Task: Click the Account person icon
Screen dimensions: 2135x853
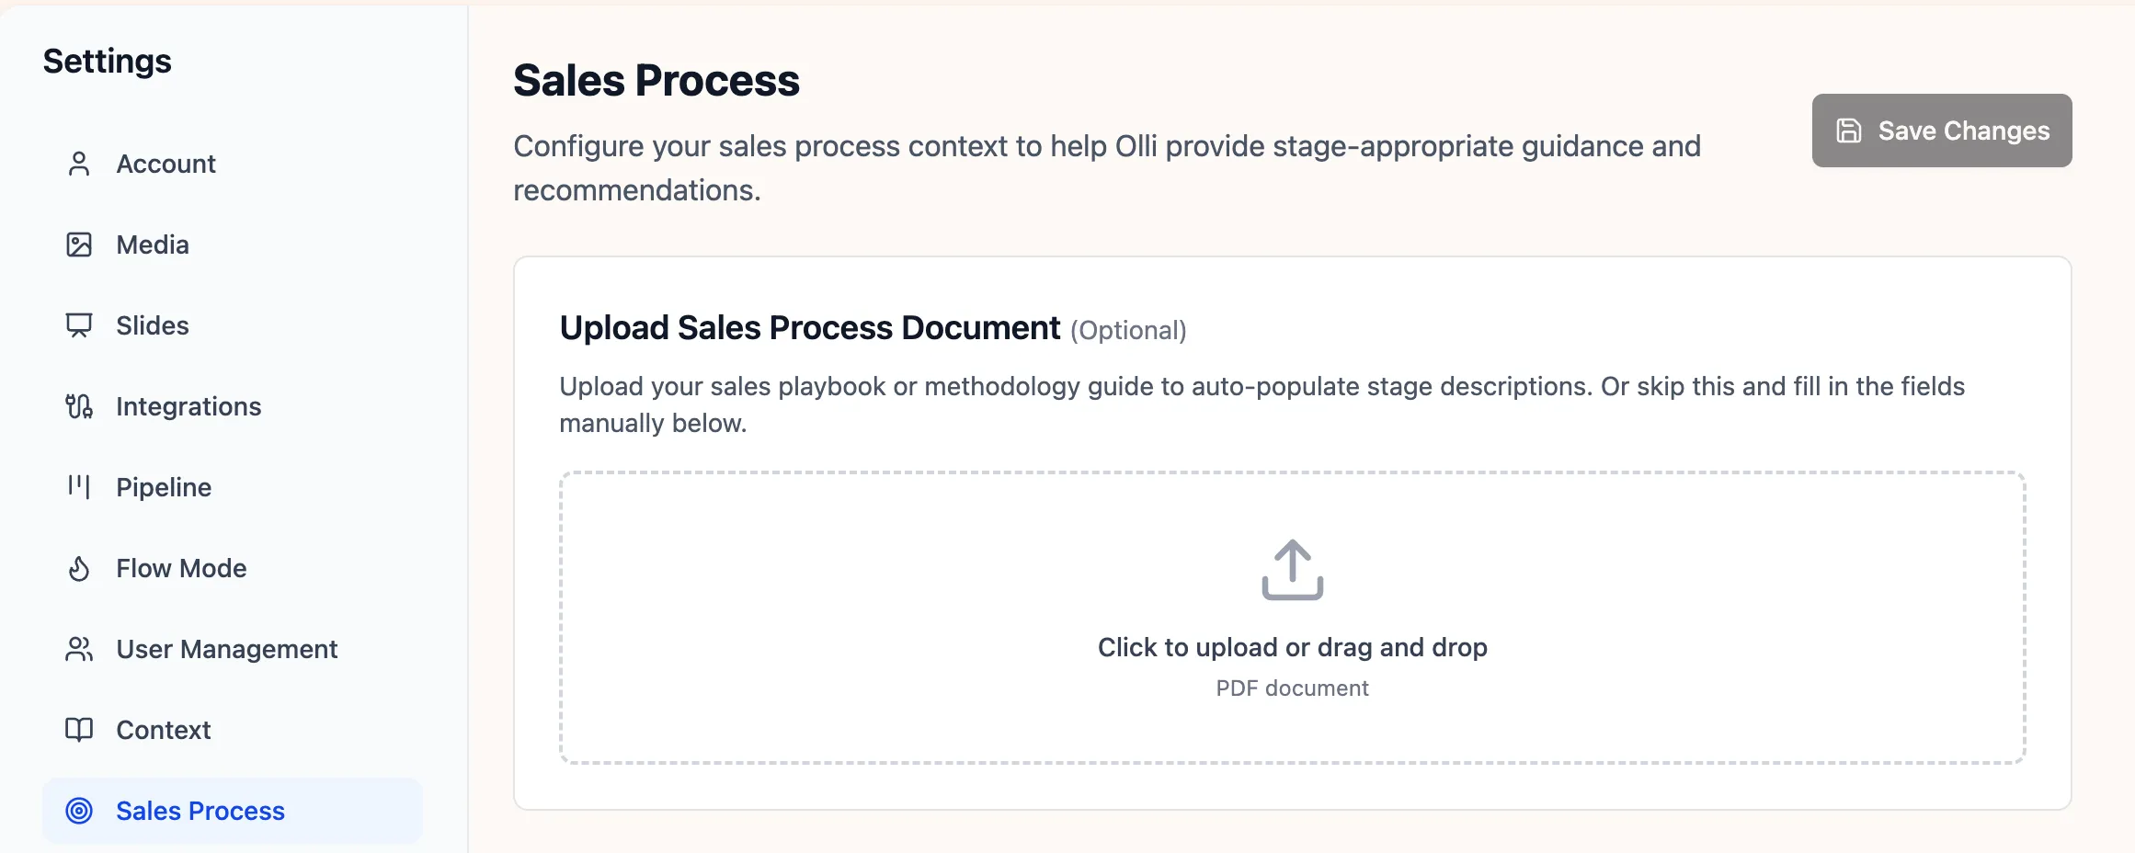Action: (x=79, y=164)
